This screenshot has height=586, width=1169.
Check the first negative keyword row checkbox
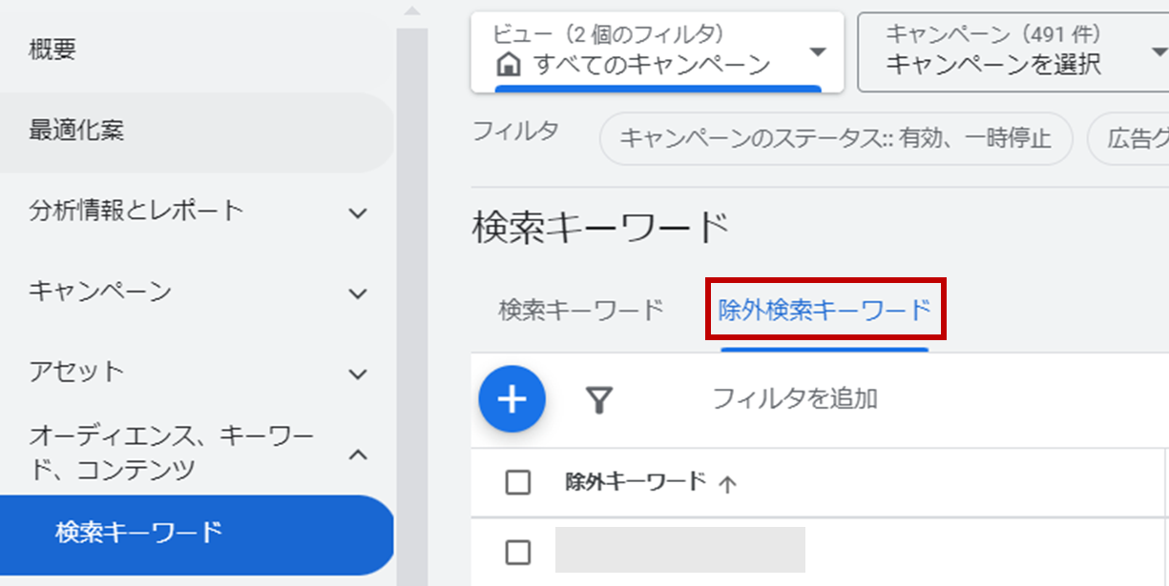[517, 552]
